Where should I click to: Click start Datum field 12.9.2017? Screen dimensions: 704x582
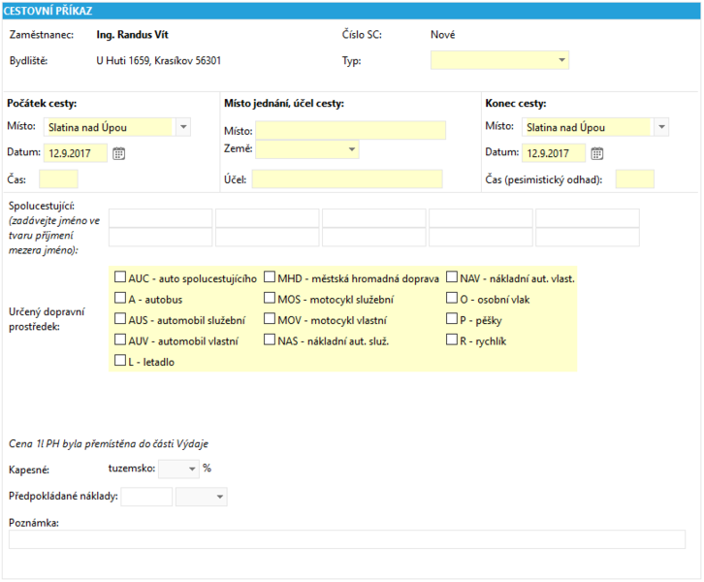[76, 153]
